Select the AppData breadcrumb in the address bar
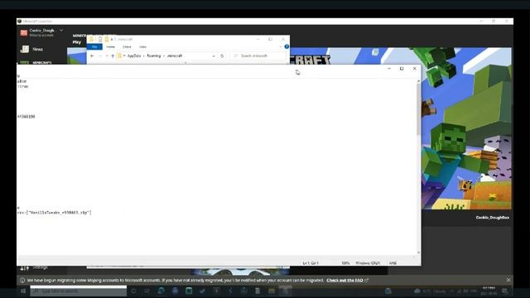This screenshot has height=298, width=530. click(x=134, y=55)
